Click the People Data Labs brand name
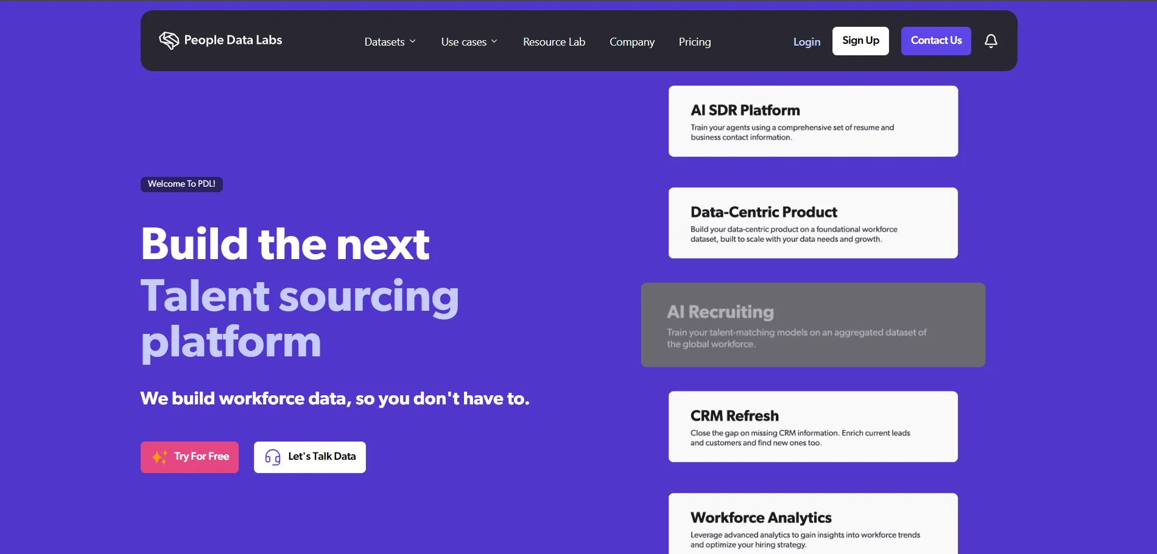 [233, 40]
